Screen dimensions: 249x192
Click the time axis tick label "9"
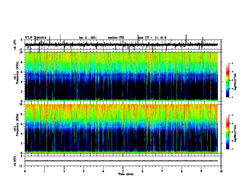[201, 171]
